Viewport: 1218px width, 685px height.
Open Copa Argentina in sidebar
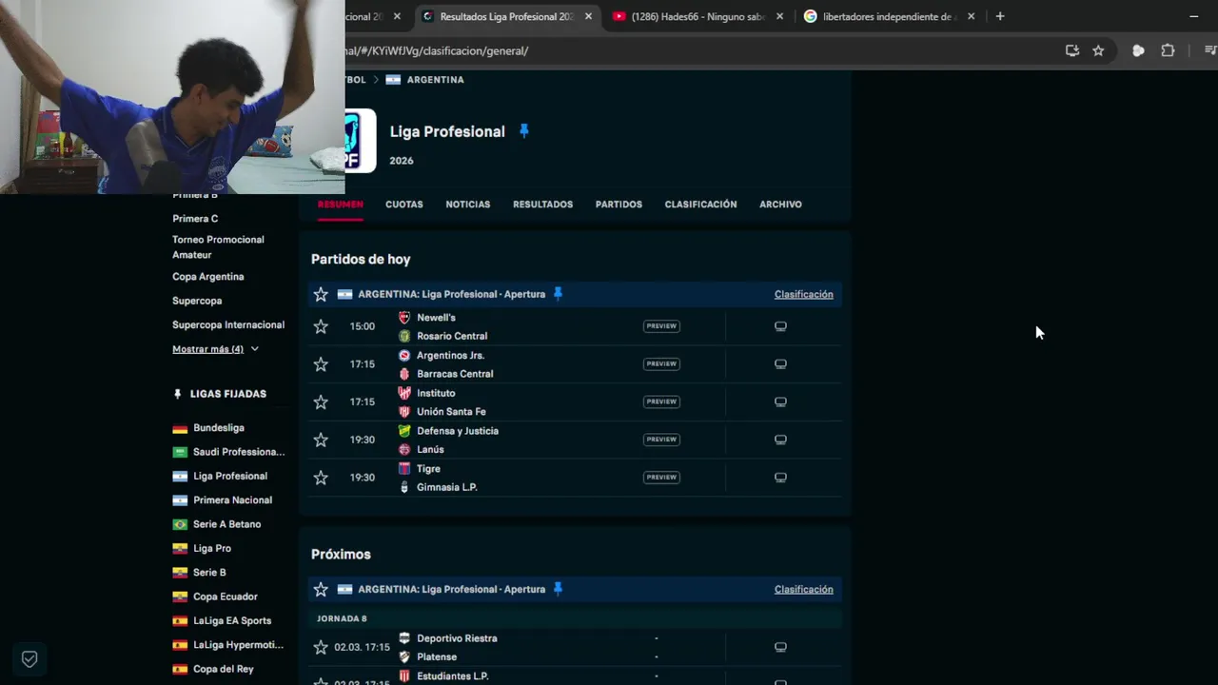tap(208, 277)
